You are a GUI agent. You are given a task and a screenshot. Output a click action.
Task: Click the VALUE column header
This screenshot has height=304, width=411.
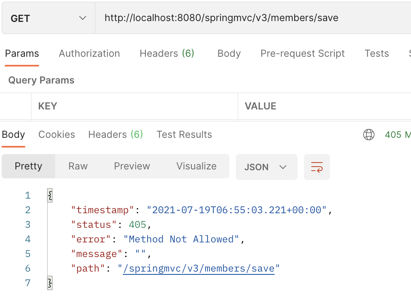[x=261, y=106]
